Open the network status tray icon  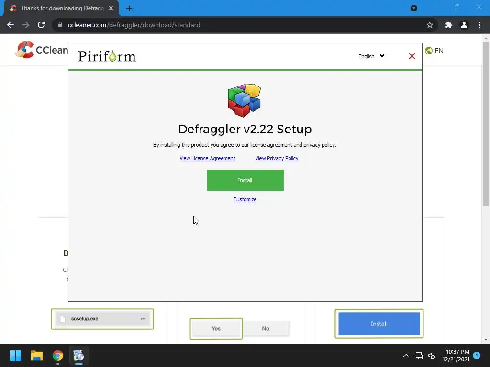419,356
